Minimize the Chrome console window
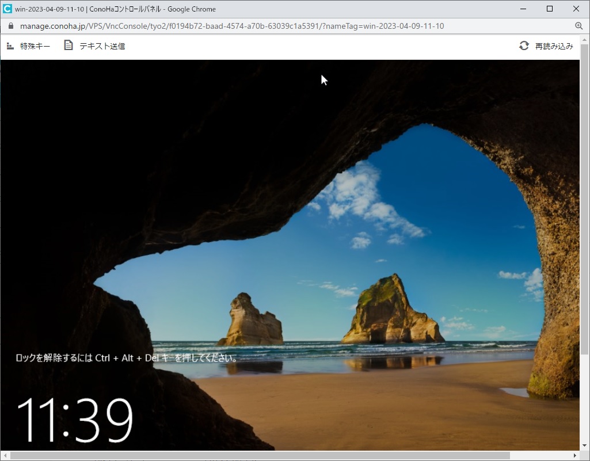 523,9
